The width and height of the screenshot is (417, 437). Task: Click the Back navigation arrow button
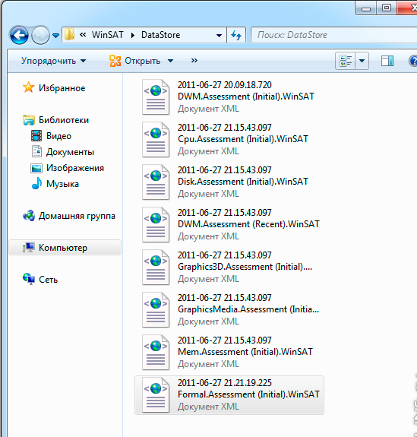tap(19, 35)
